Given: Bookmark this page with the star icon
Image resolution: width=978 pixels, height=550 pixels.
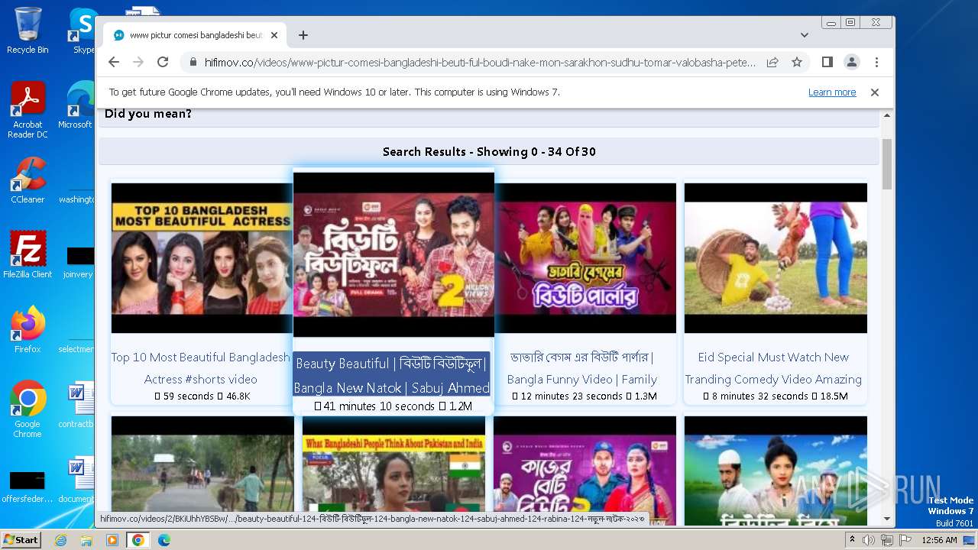Looking at the screenshot, I should tap(797, 62).
